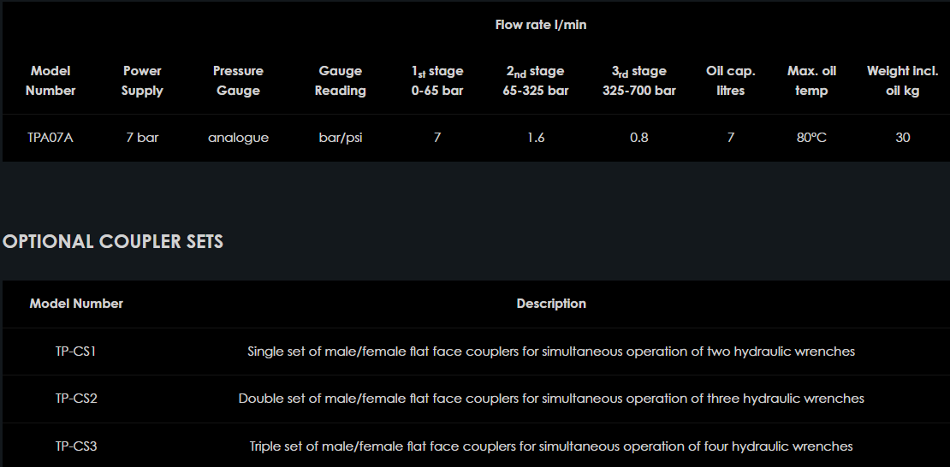Select the 1.6 flow rate value

coord(536,138)
